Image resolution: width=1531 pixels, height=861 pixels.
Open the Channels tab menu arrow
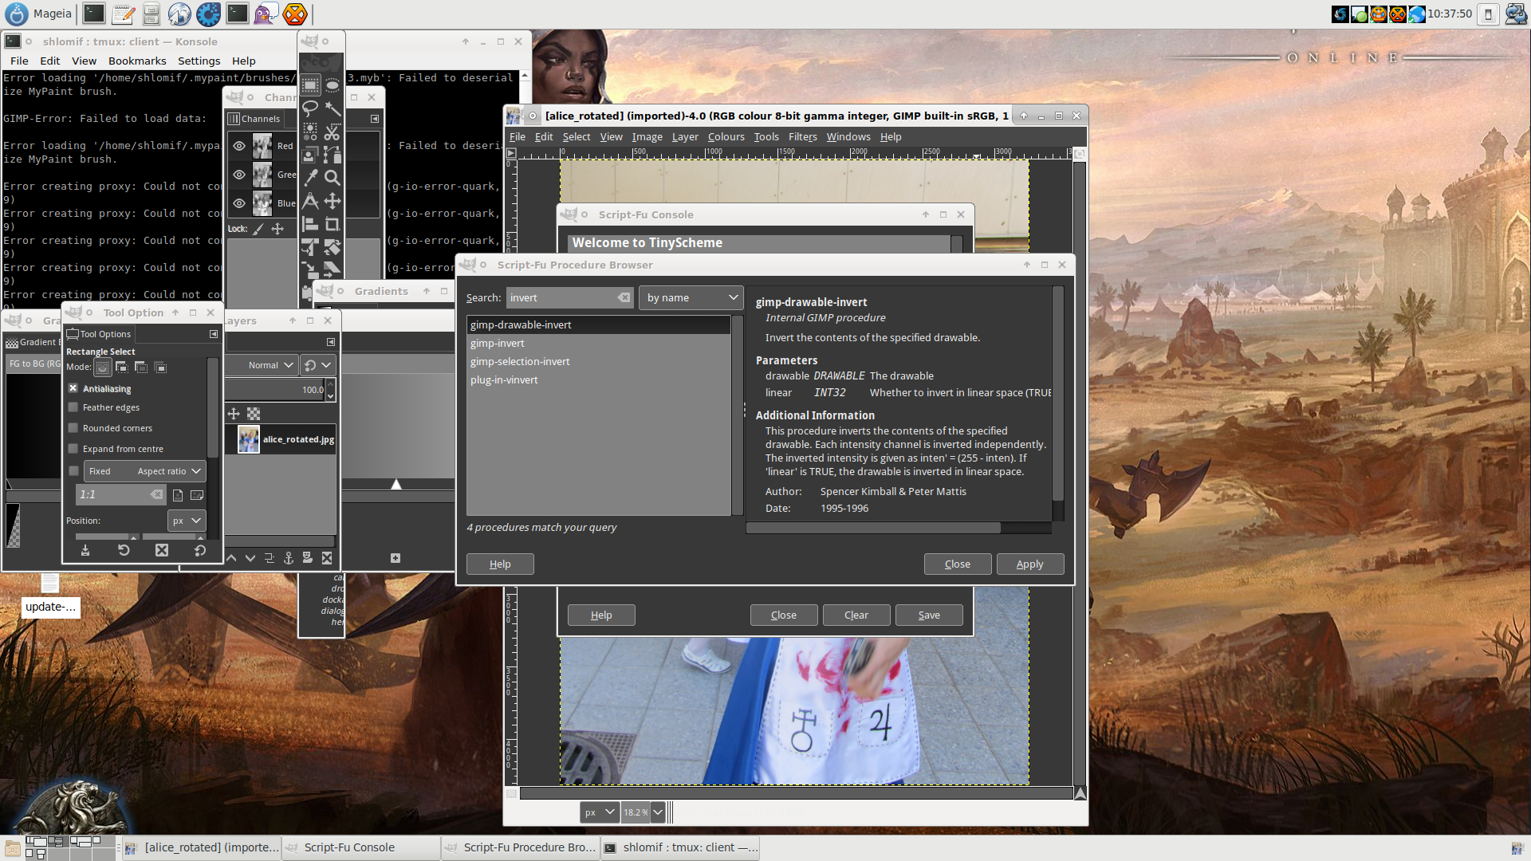375,119
